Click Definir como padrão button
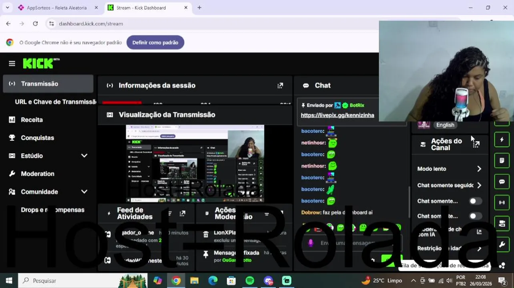 point(155,42)
